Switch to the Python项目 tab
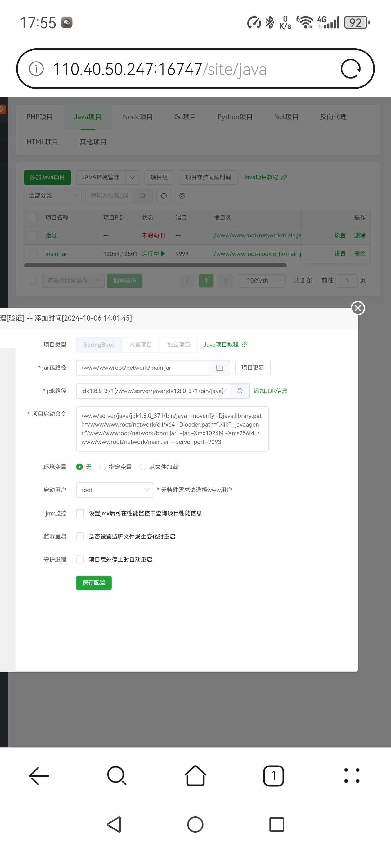 (x=235, y=117)
